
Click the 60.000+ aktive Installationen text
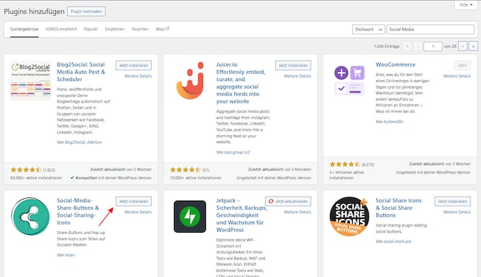pyautogui.click(x=36, y=178)
